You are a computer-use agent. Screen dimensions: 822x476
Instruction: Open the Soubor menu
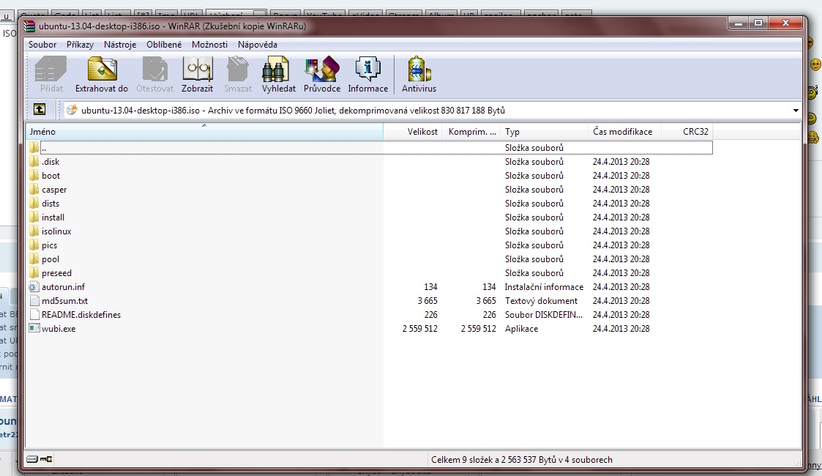[x=42, y=45]
